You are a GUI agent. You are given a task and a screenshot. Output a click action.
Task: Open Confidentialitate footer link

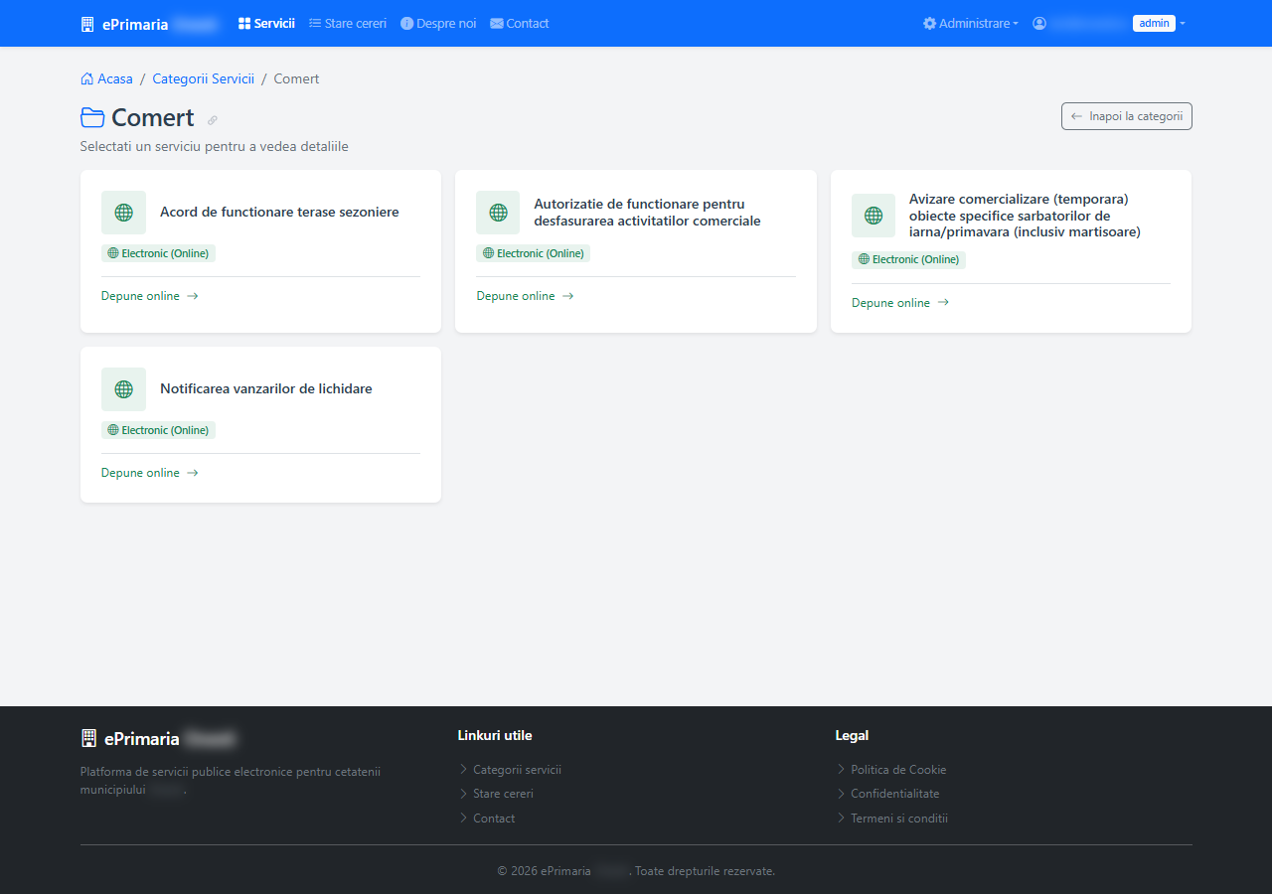click(x=894, y=794)
